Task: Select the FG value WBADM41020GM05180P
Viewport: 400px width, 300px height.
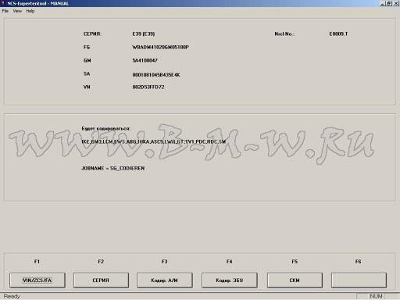Action: [161, 47]
